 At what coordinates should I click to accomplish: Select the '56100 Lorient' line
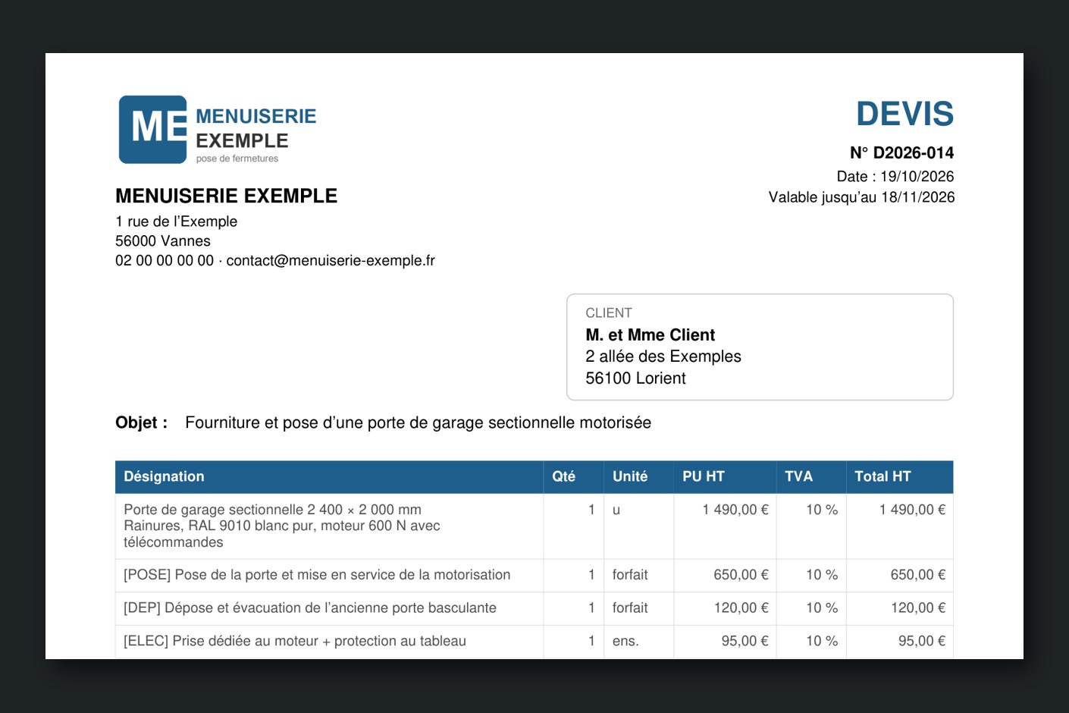[635, 378]
